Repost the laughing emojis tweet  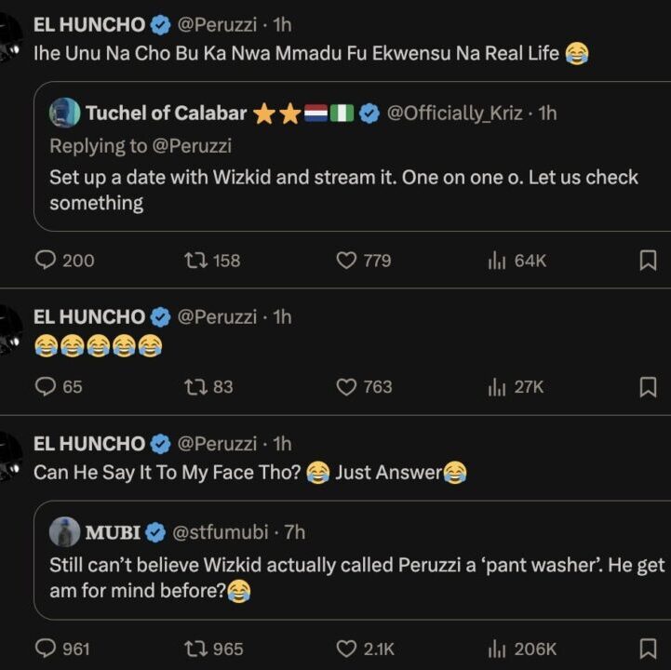pyautogui.click(x=197, y=386)
